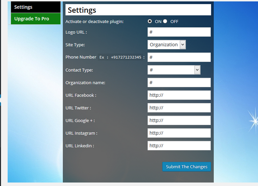Select the OFF radio button

(165, 21)
